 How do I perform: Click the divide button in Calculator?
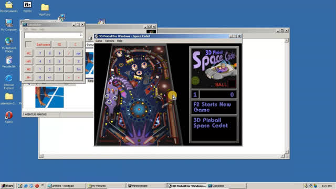(69, 53)
